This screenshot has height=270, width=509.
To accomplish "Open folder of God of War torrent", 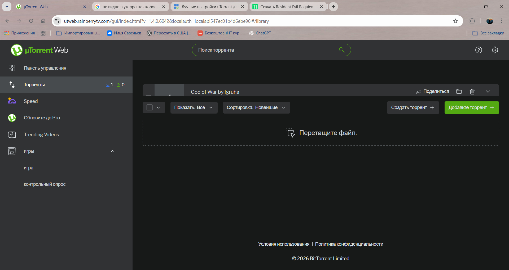I will pyautogui.click(x=459, y=92).
